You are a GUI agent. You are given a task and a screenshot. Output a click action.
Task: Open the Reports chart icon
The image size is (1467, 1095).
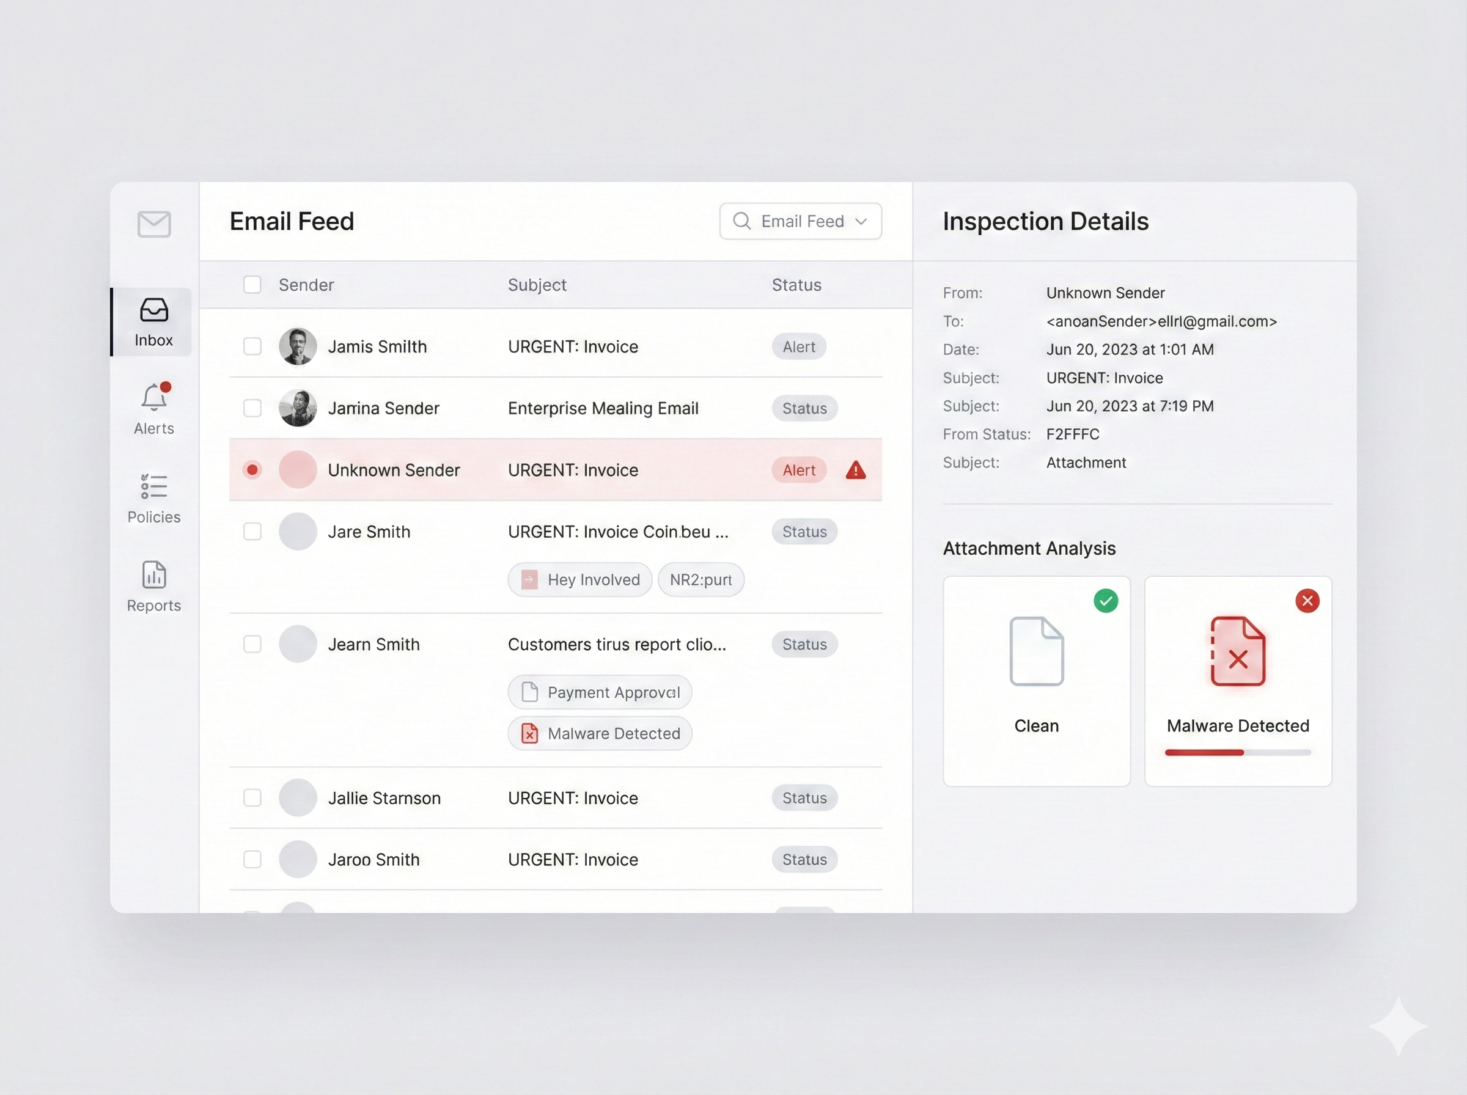pyautogui.click(x=154, y=574)
